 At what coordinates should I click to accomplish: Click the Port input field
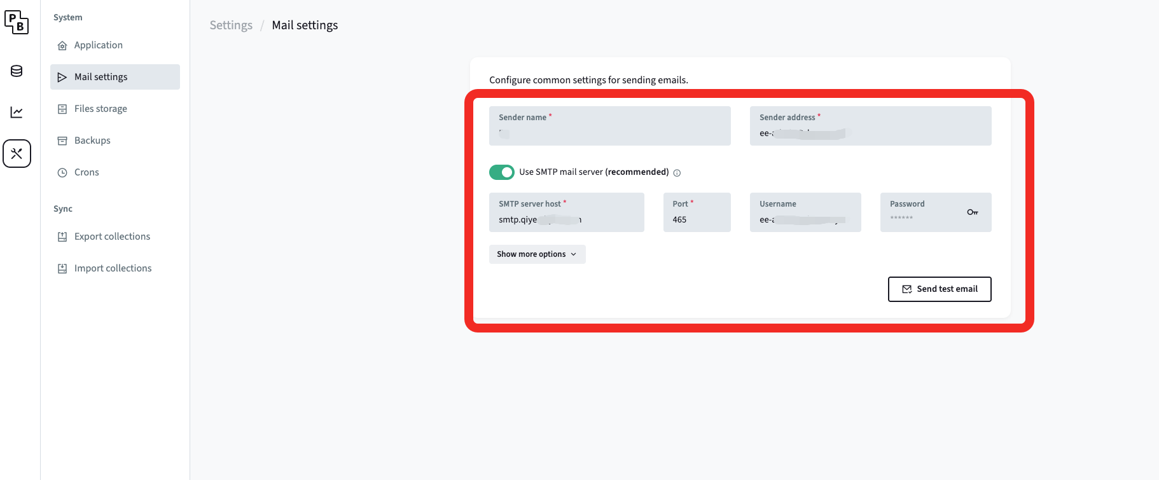[697, 219]
